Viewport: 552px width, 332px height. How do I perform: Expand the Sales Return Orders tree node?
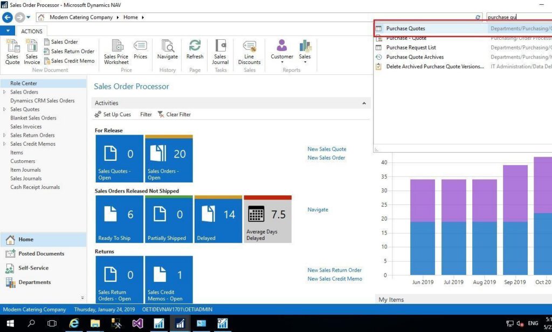click(4, 135)
